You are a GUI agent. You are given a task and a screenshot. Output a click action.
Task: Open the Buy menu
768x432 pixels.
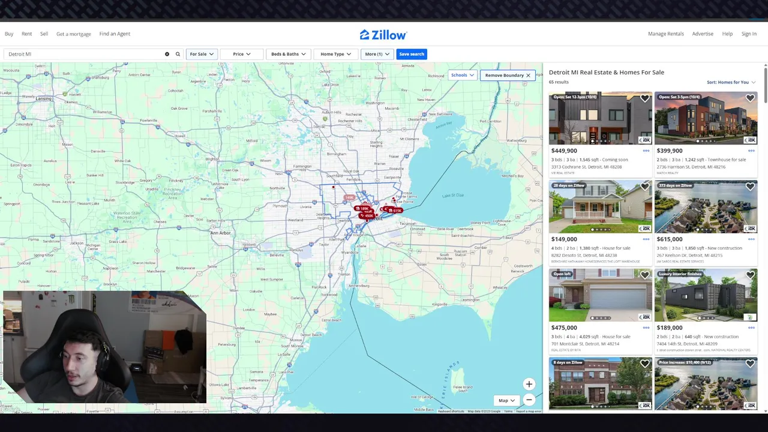9,34
